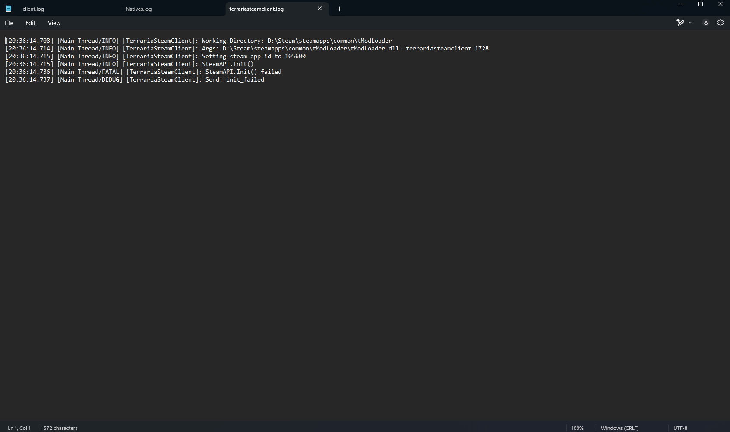This screenshot has height=432, width=730.
Task: Select the terrariasteamclient.log tab
Action: [256, 9]
